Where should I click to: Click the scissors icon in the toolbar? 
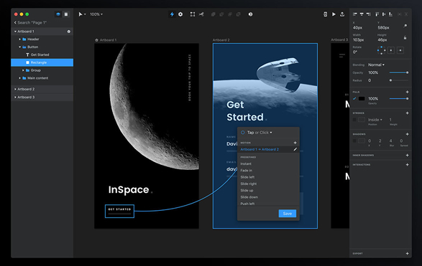[x=201, y=14]
